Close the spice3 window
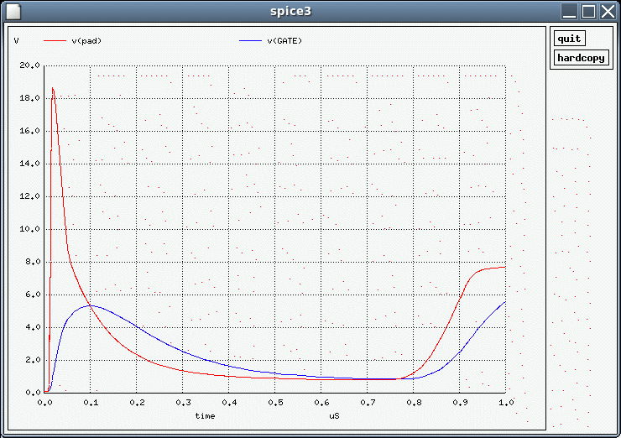The width and height of the screenshot is (621, 438). click(x=608, y=11)
